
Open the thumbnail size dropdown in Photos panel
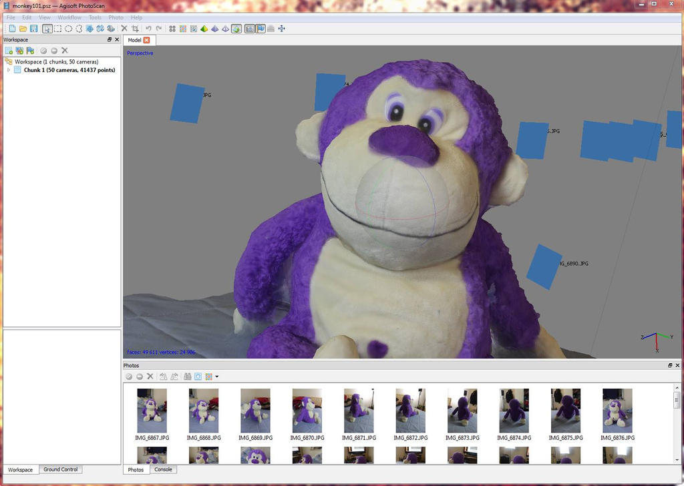[x=217, y=377]
